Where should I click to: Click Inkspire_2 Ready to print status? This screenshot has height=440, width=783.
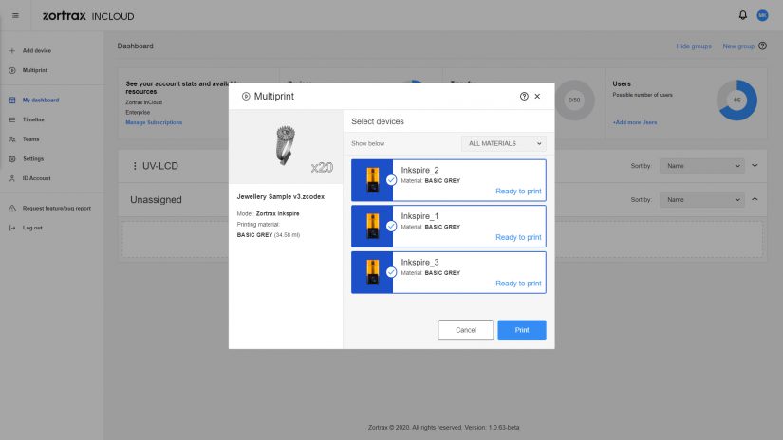(x=518, y=191)
